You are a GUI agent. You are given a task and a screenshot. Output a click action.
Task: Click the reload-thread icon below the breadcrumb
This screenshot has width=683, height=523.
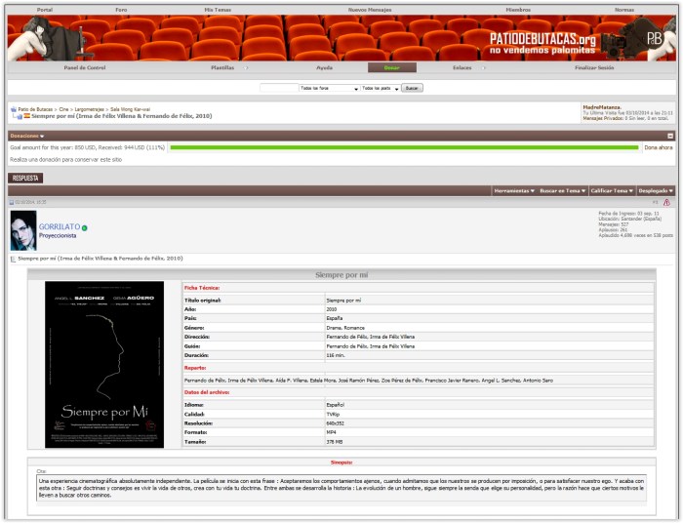click(18, 116)
